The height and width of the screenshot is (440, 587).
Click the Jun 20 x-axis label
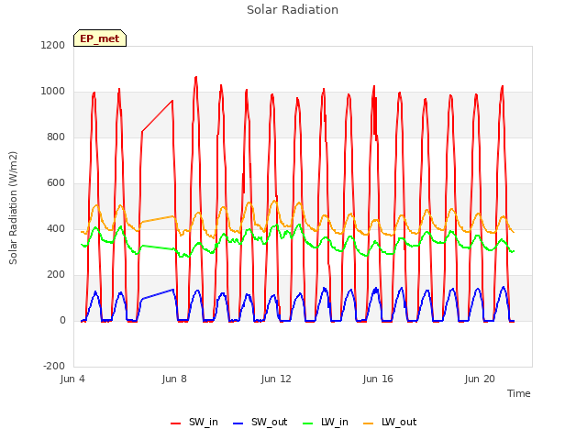click(x=480, y=379)
